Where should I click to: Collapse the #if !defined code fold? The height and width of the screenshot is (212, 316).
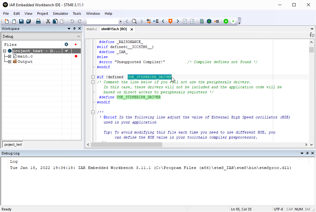click(x=93, y=77)
